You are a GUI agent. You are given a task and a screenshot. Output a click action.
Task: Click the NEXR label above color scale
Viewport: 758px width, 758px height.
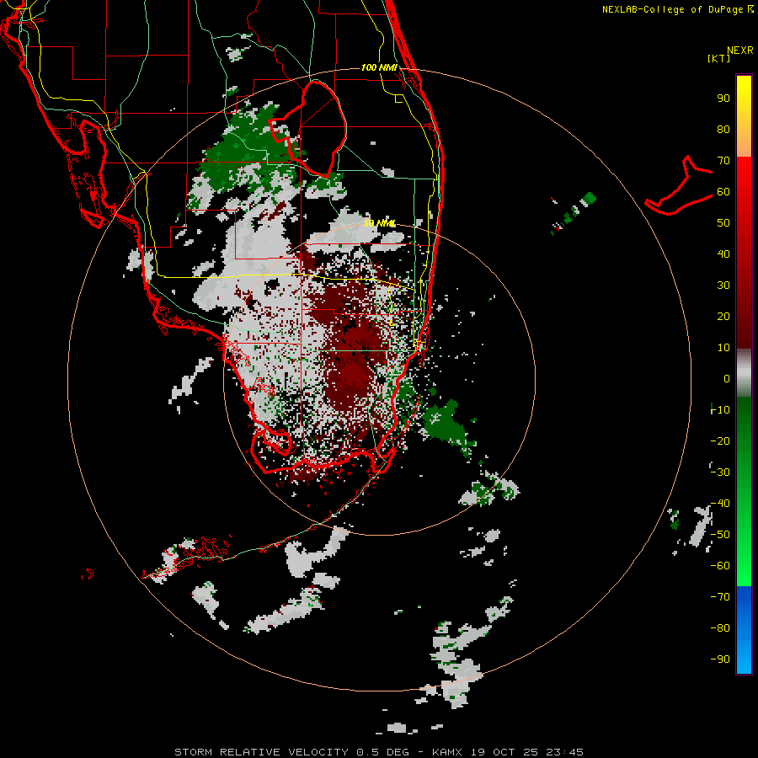tap(740, 51)
